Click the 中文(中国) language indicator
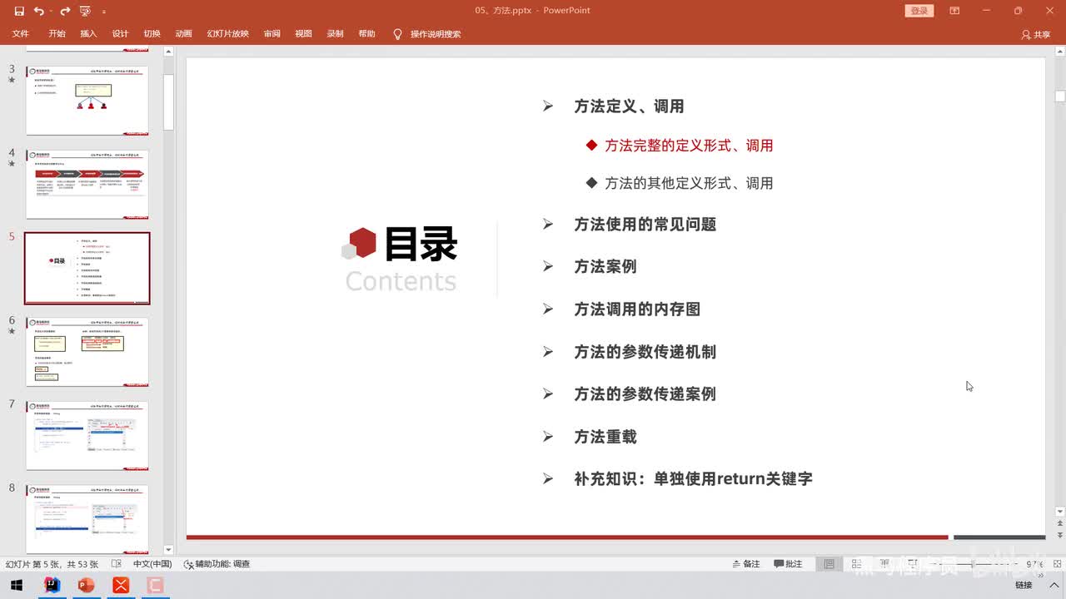The height and width of the screenshot is (599, 1066). point(152,564)
